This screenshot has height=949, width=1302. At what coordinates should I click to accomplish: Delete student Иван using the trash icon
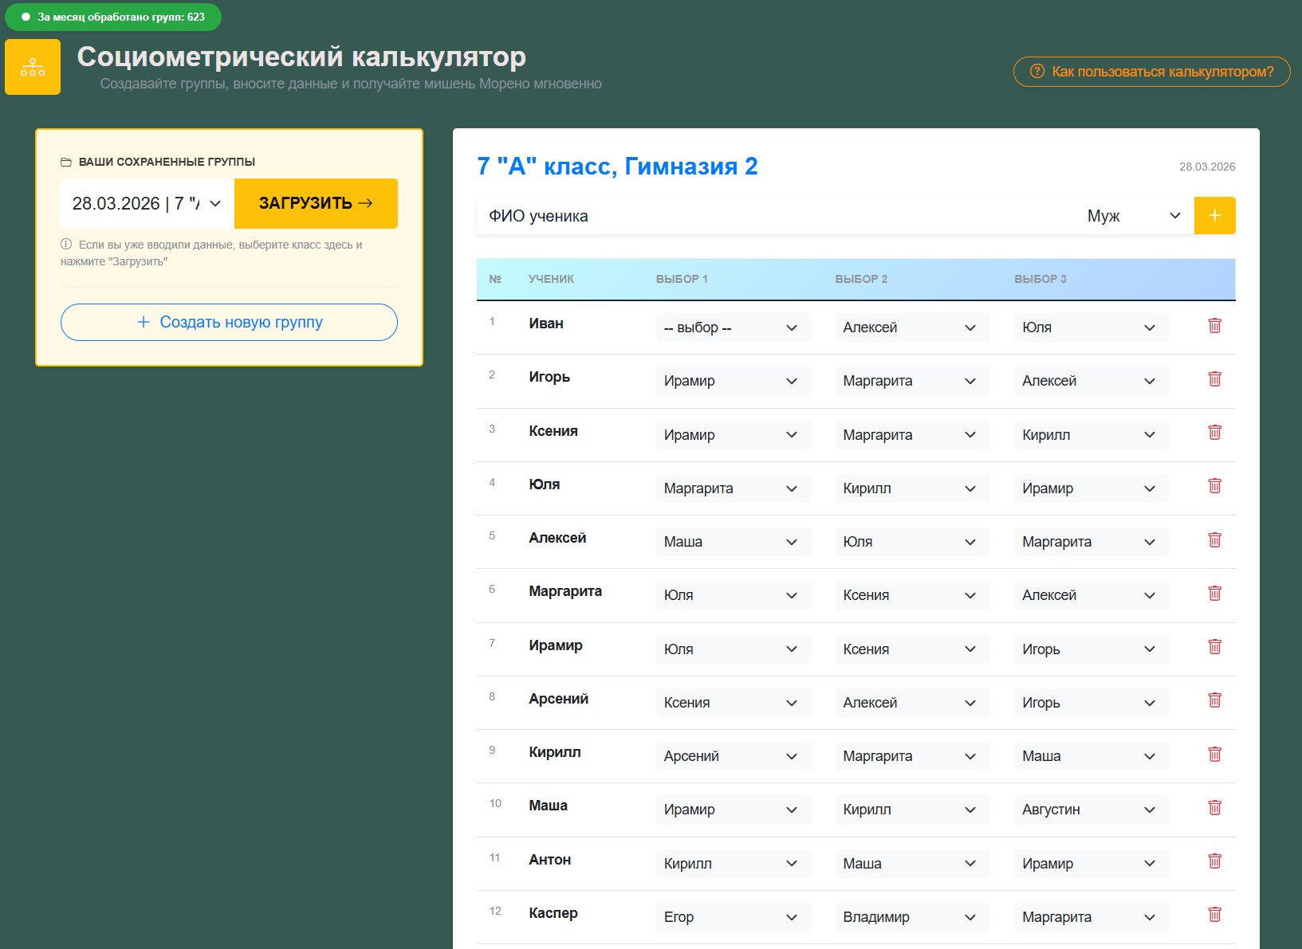[x=1214, y=326]
